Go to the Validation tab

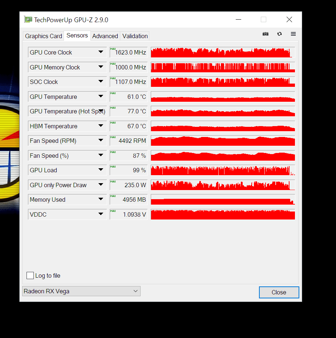click(135, 36)
